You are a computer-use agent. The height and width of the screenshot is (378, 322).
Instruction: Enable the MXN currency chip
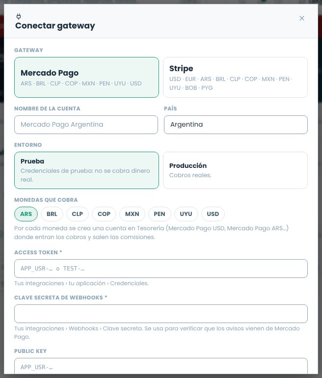click(x=132, y=214)
